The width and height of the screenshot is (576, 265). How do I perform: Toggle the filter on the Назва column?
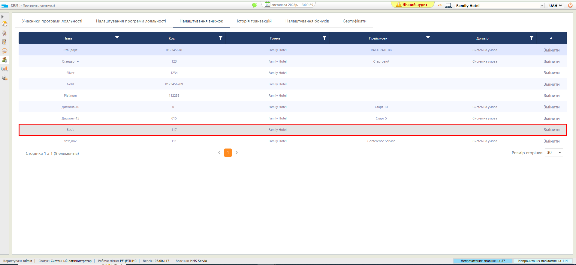pos(117,38)
